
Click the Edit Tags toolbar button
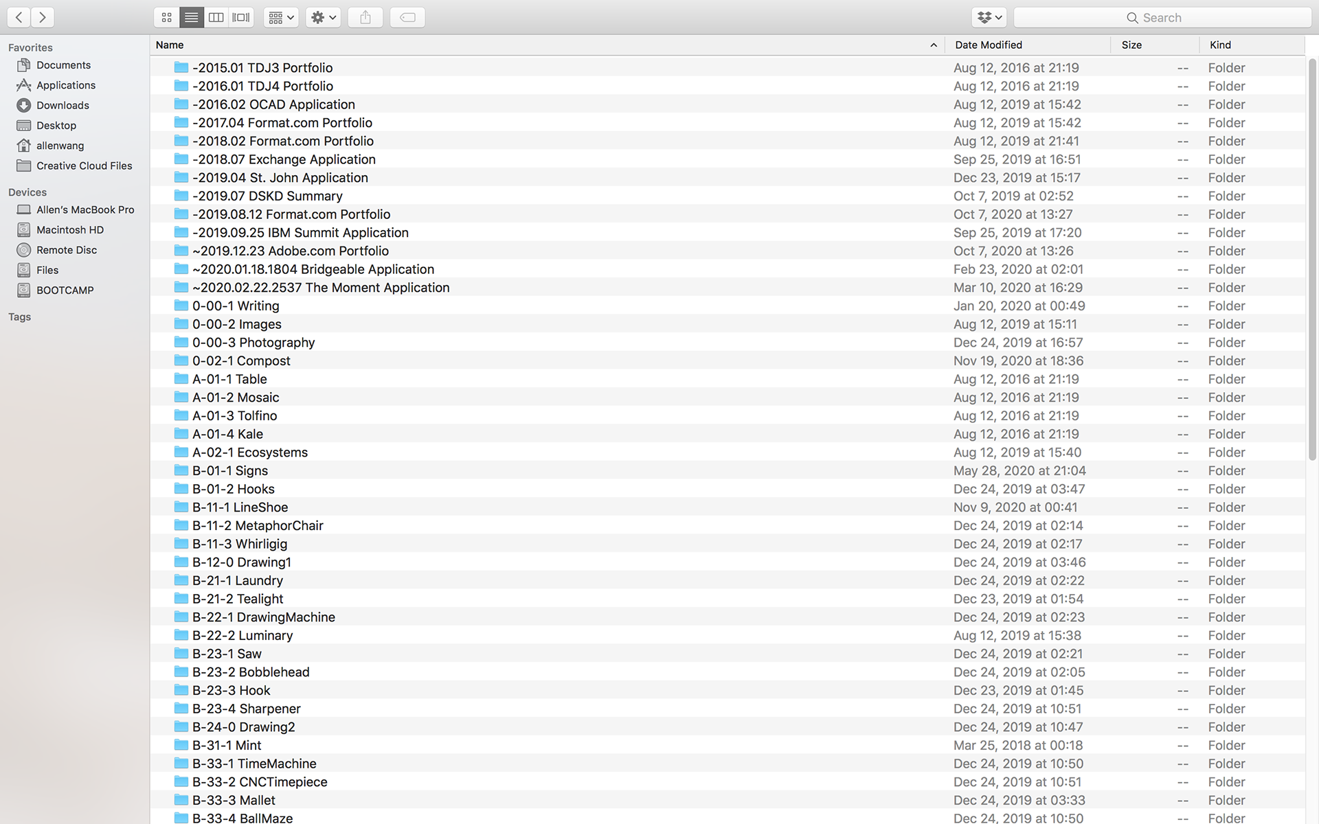(x=407, y=17)
